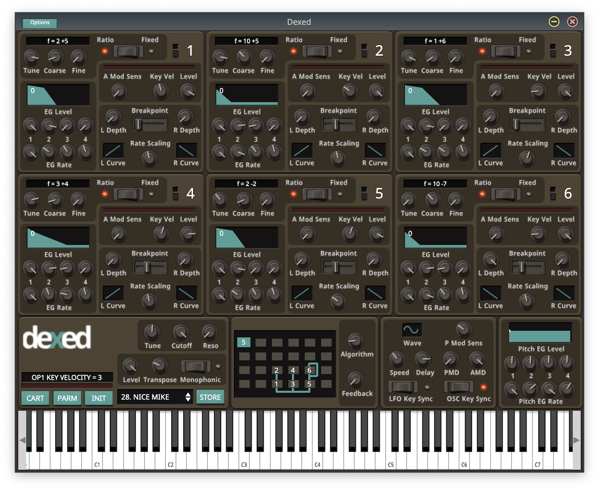Click operator 2 Coarse knob

(244, 57)
